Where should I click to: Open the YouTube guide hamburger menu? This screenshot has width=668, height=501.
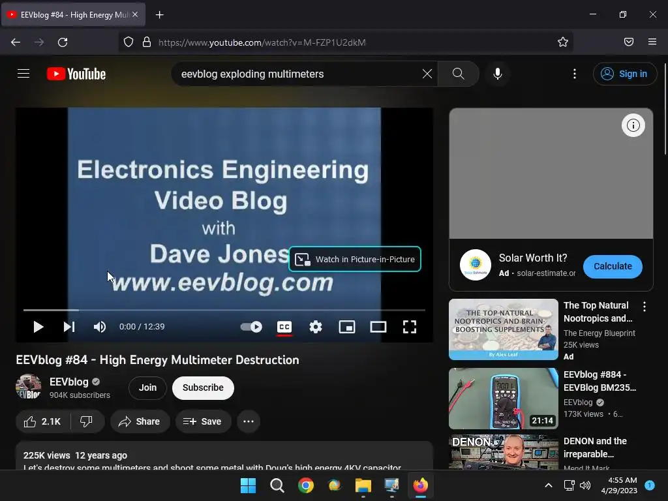(23, 74)
